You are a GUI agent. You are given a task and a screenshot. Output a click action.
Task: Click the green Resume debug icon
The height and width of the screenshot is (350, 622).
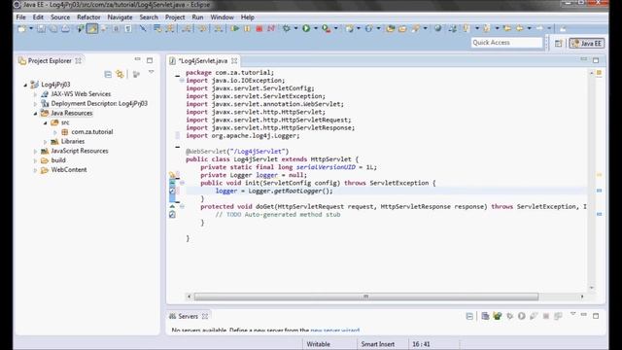coord(235,28)
